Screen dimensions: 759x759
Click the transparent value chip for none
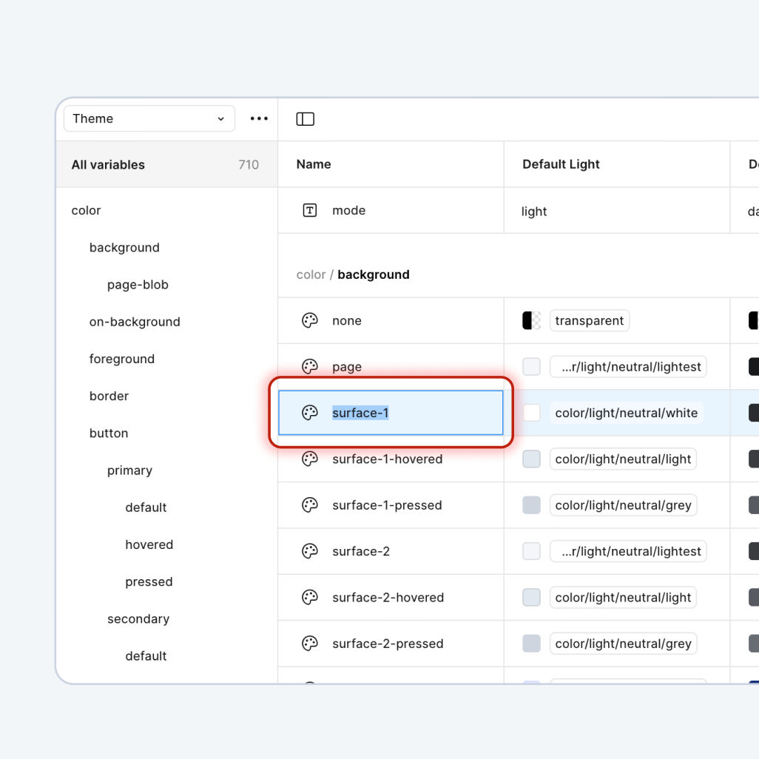click(x=589, y=320)
